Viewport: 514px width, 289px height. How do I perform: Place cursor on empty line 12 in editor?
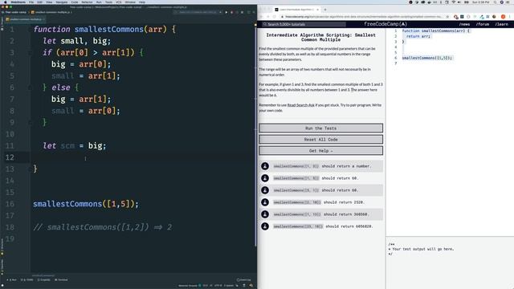(x=145, y=157)
